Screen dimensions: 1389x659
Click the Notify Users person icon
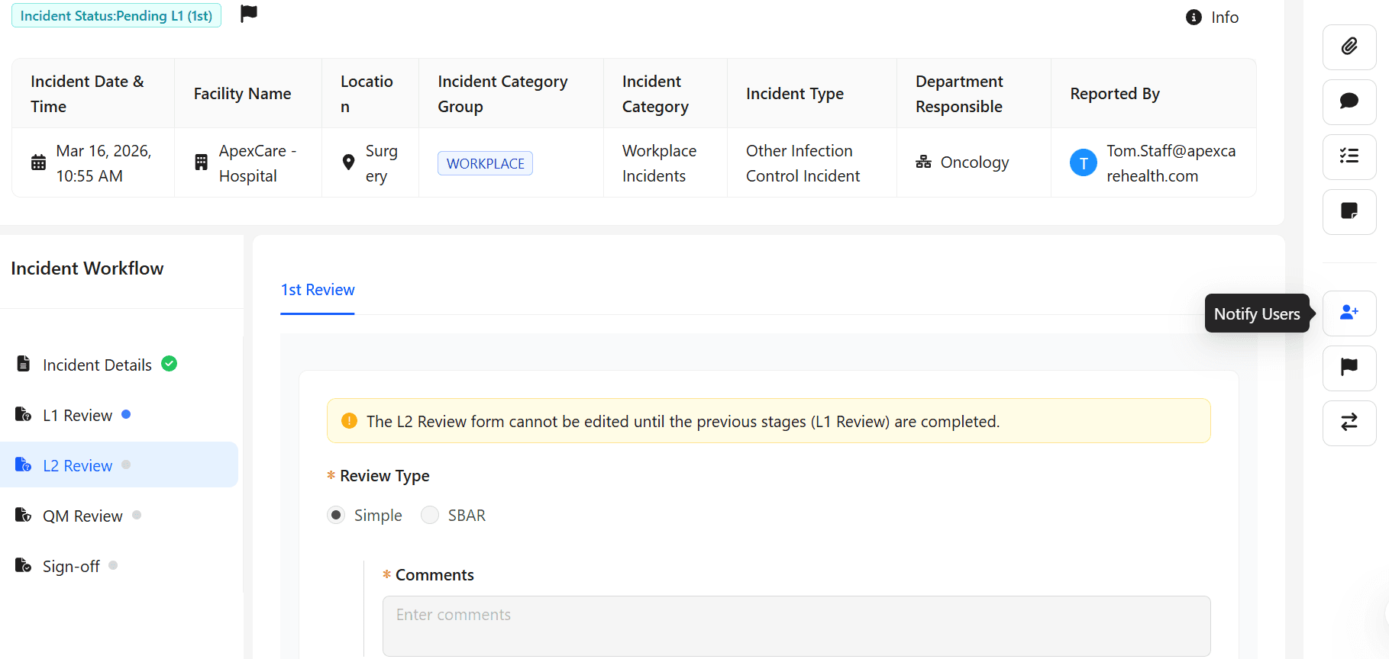tap(1349, 313)
